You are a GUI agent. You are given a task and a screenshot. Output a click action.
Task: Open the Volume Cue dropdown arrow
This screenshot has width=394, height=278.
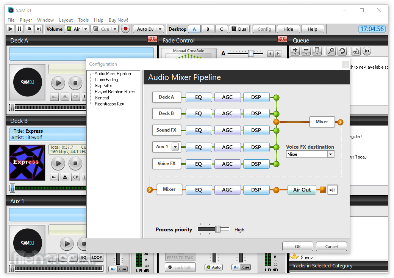[x=115, y=29]
